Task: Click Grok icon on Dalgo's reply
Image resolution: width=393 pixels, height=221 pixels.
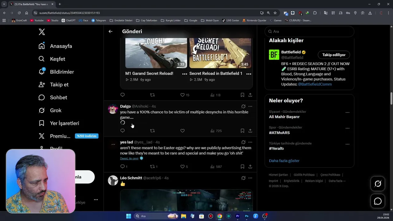Action: tap(243, 106)
